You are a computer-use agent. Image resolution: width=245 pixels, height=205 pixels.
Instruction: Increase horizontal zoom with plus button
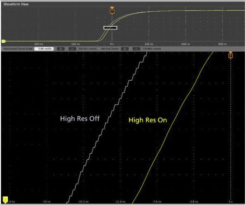coord(61,49)
